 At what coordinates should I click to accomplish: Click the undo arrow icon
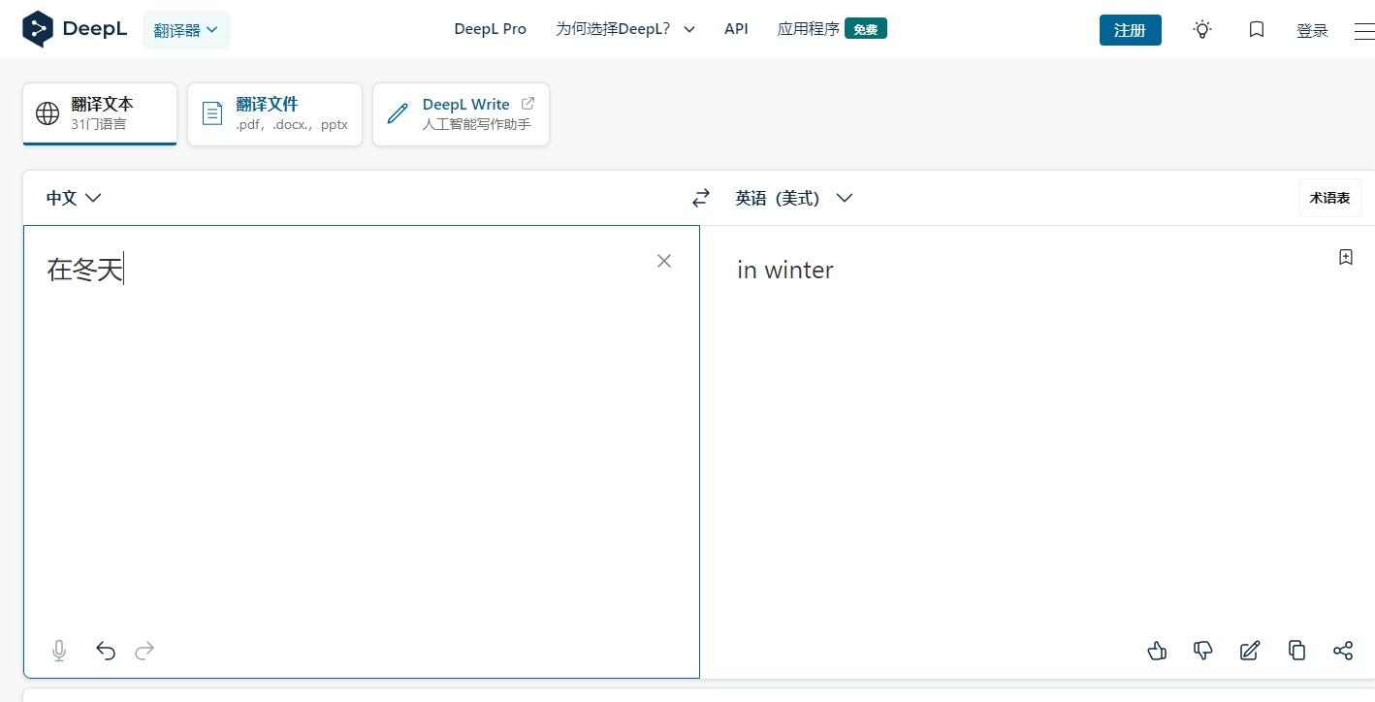(106, 651)
